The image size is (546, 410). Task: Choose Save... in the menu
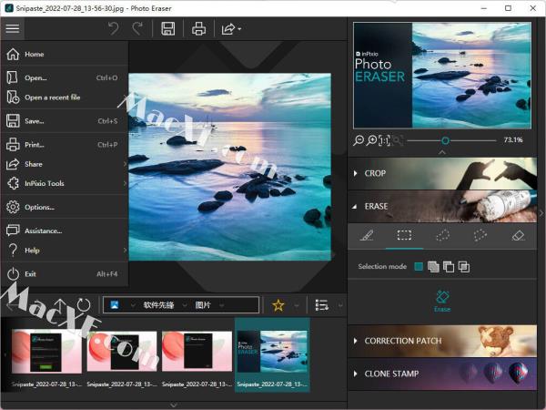pos(65,121)
